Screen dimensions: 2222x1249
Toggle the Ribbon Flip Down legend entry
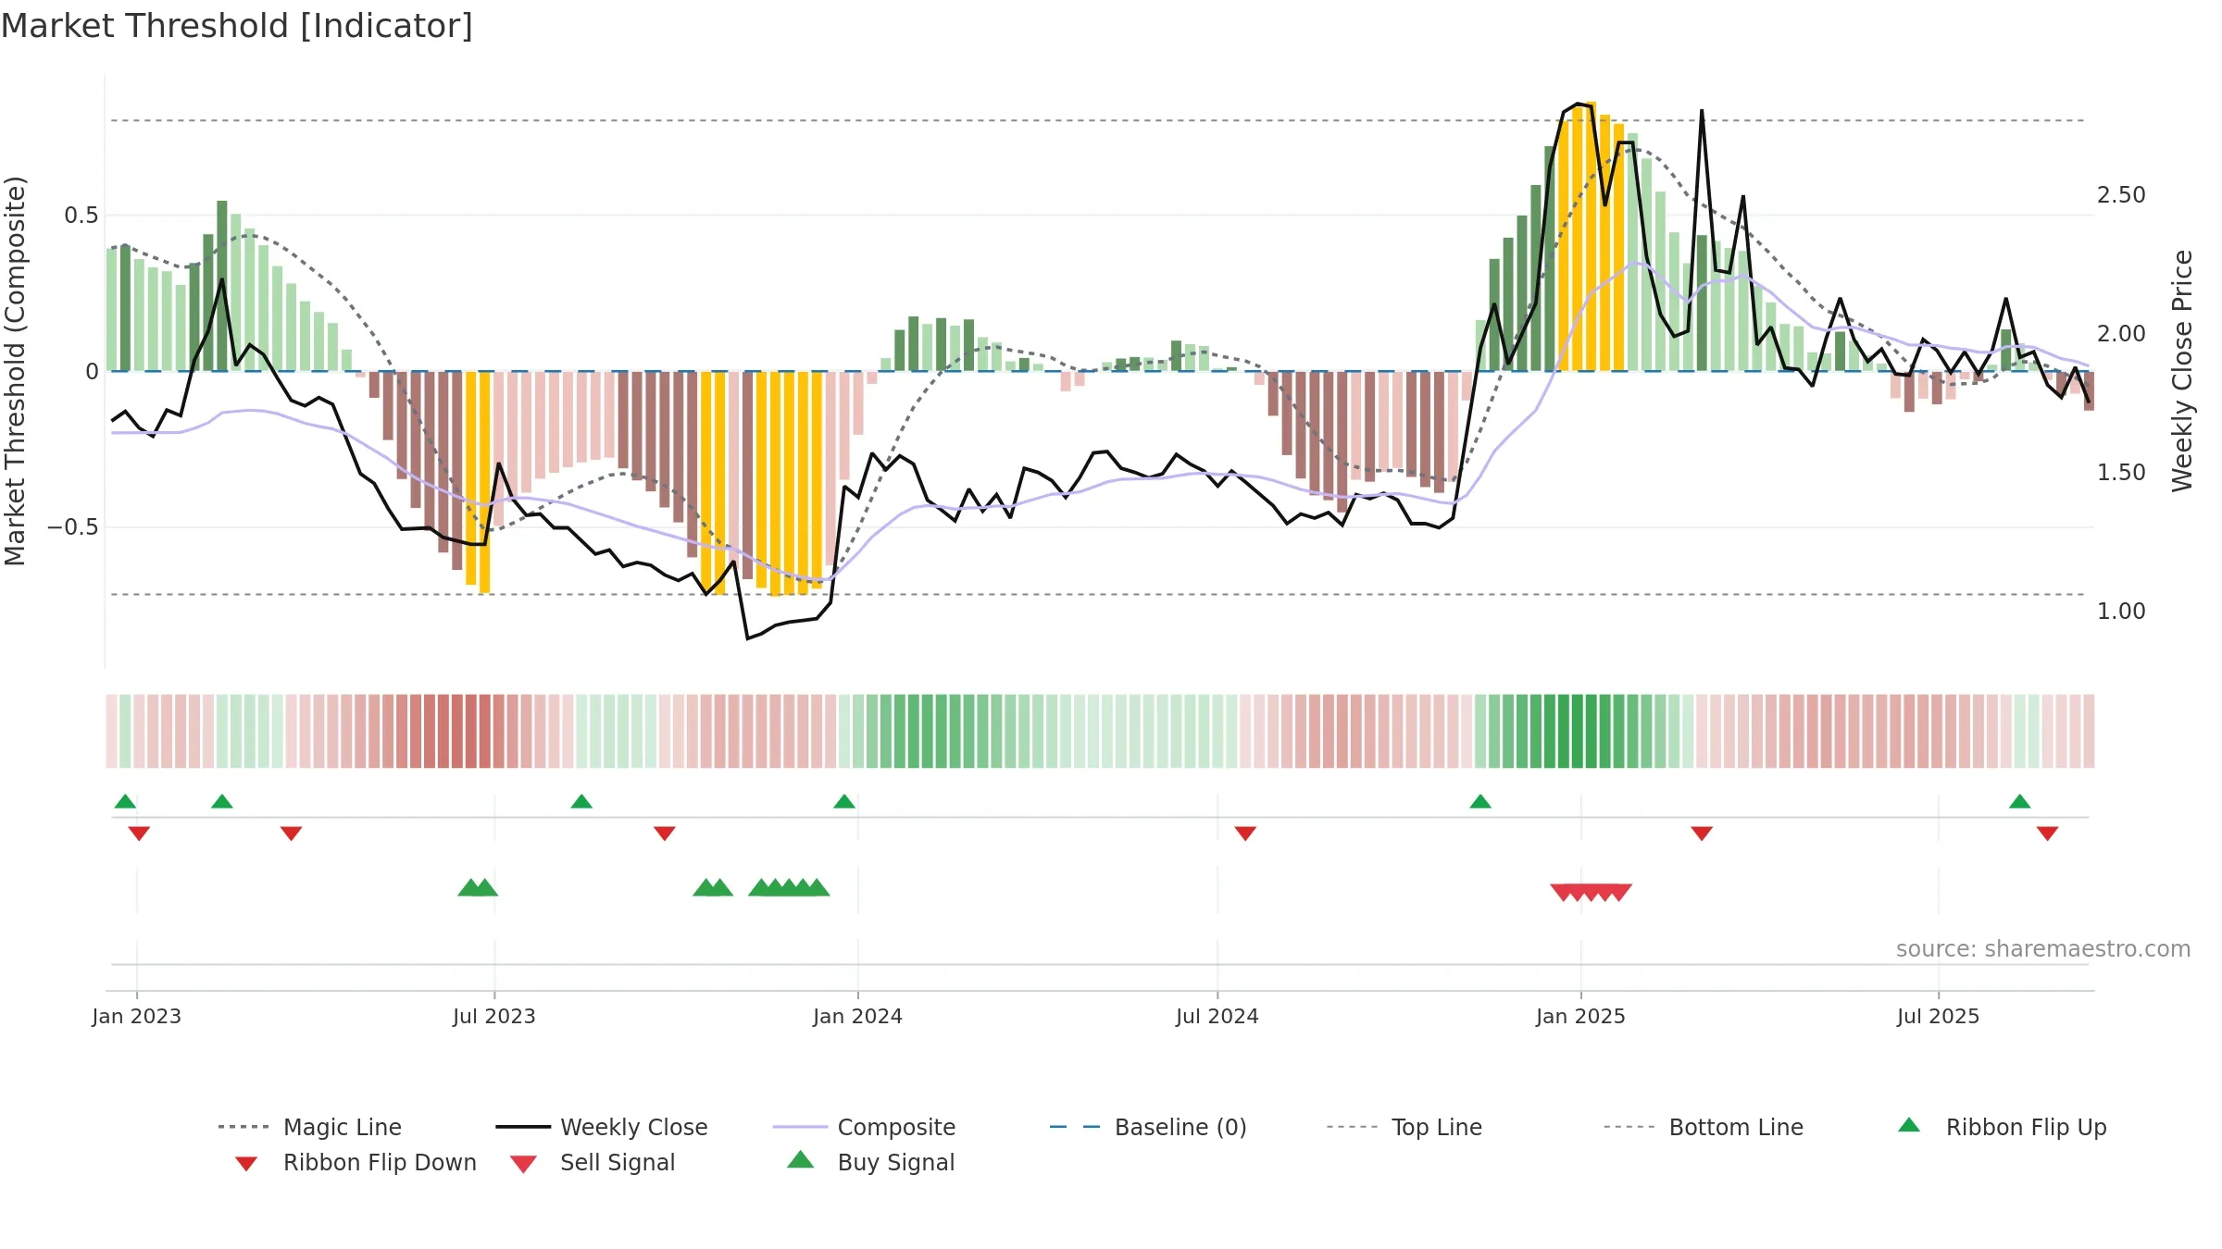coord(356,1162)
